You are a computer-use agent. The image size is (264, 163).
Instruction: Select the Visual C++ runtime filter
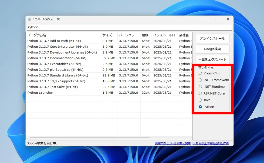click(200, 73)
